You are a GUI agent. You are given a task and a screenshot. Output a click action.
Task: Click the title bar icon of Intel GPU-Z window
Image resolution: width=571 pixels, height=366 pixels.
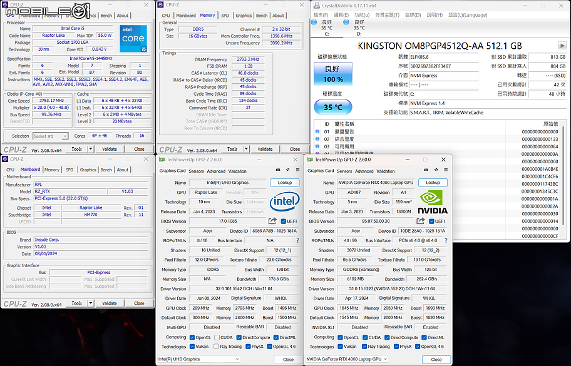click(162, 160)
